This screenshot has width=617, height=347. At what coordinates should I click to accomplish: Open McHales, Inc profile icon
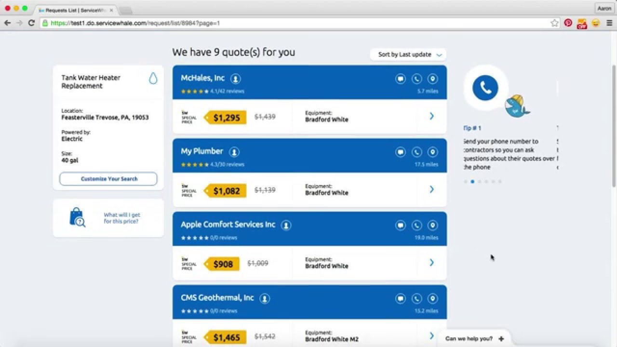pos(235,79)
